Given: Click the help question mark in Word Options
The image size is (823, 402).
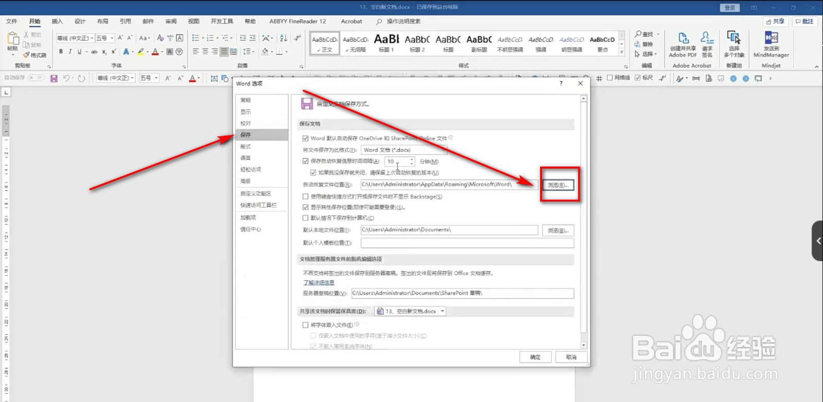Looking at the screenshot, I should point(561,83).
